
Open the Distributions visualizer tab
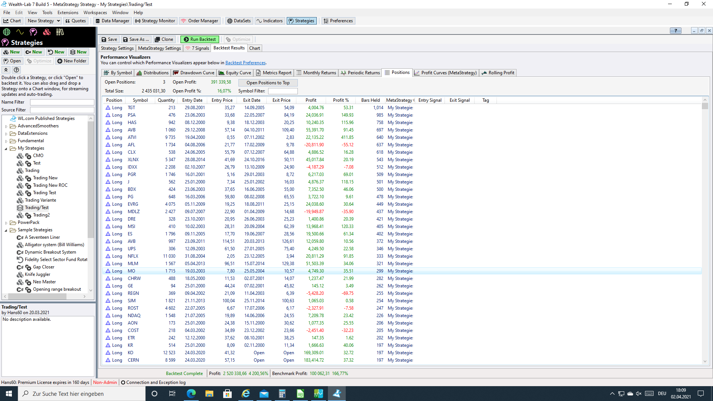[x=153, y=73]
